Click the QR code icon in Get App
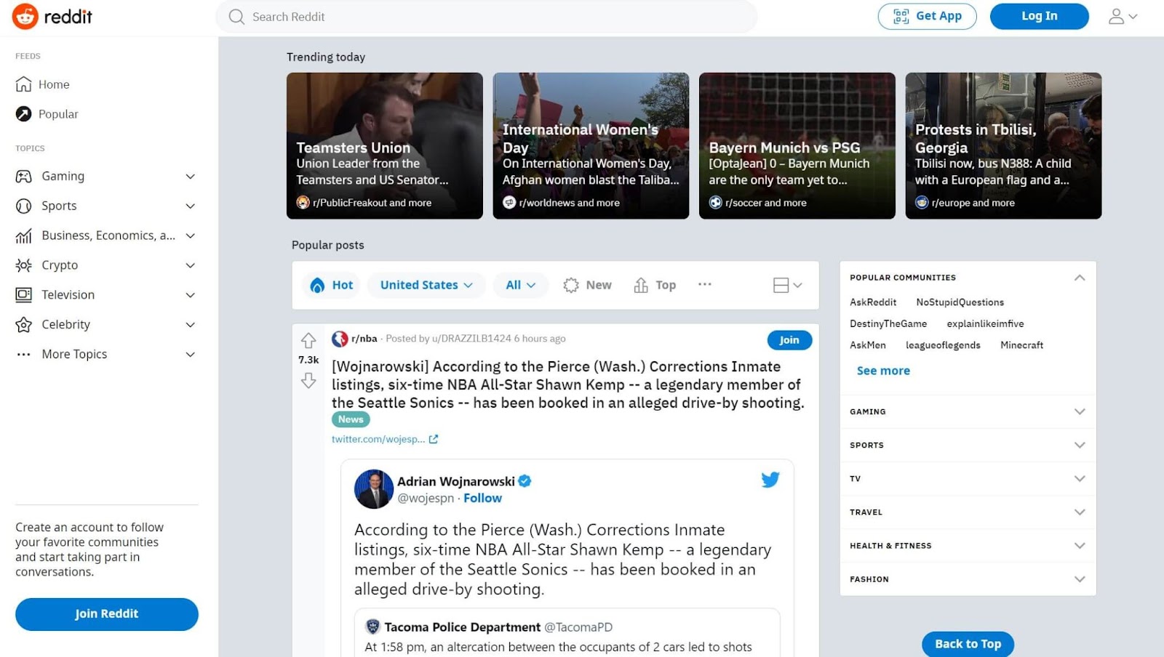Viewport: 1164px width, 657px height. point(901,16)
